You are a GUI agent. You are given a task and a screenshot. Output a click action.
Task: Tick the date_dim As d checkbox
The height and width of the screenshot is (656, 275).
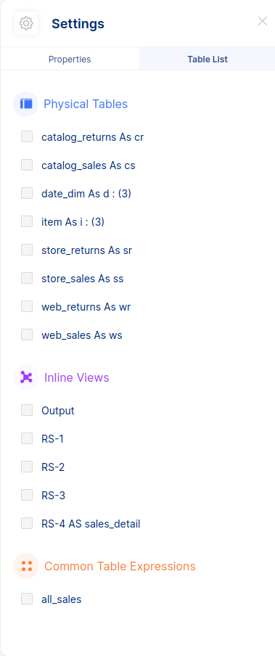pyautogui.click(x=27, y=193)
